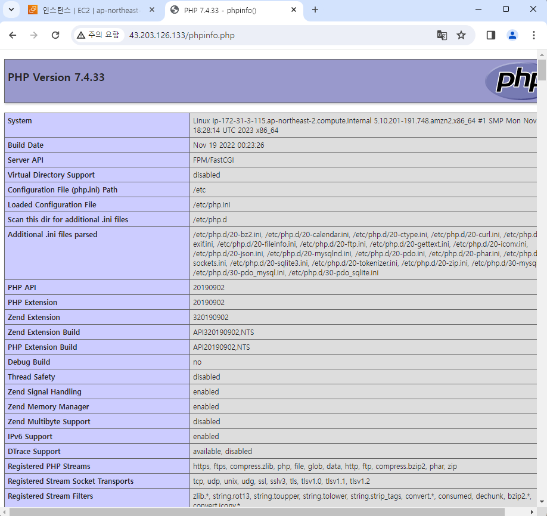
Task: Click the Registered Stream Socket Transports label
Action: (70, 481)
